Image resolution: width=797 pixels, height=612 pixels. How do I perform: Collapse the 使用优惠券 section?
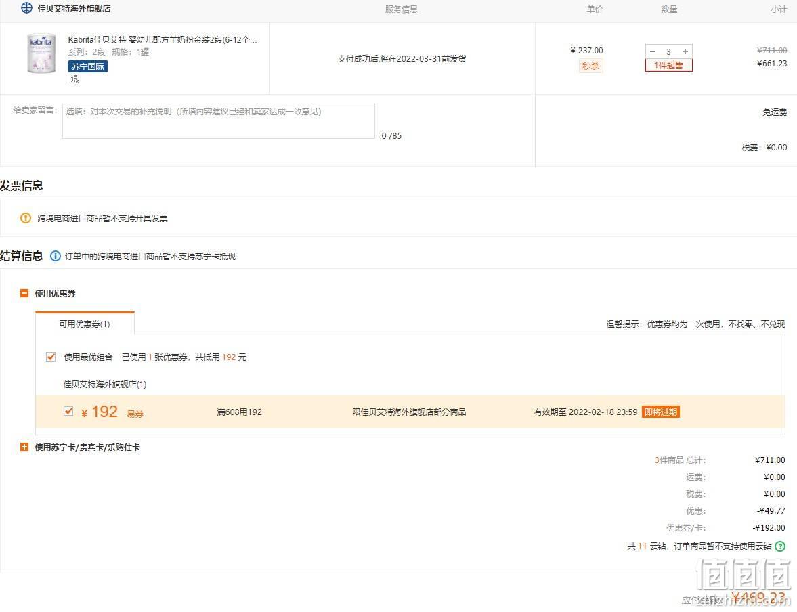[24, 293]
